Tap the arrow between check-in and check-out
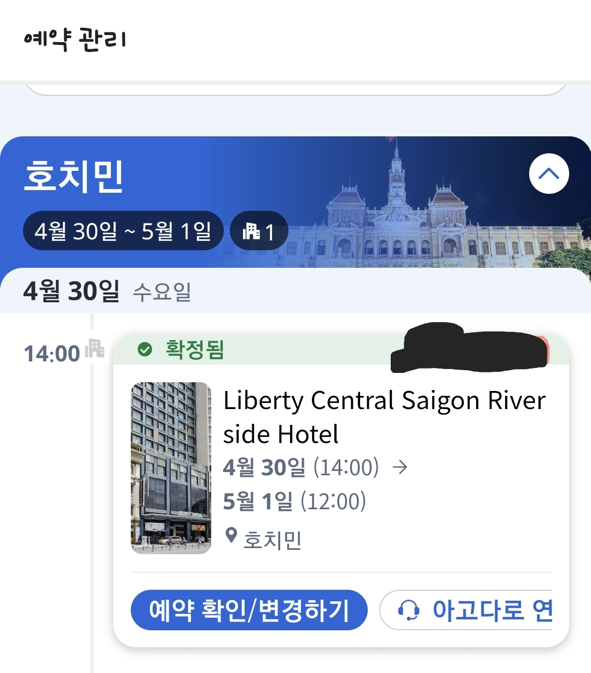The height and width of the screenshot is (673, 591). (x=400, y=467)
